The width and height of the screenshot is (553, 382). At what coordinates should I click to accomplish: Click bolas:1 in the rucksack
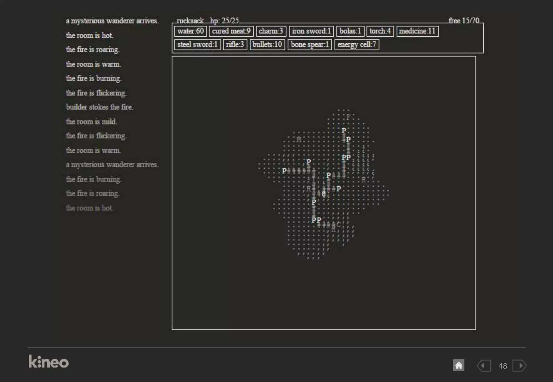pyautogui.click(x=350, y=31)
